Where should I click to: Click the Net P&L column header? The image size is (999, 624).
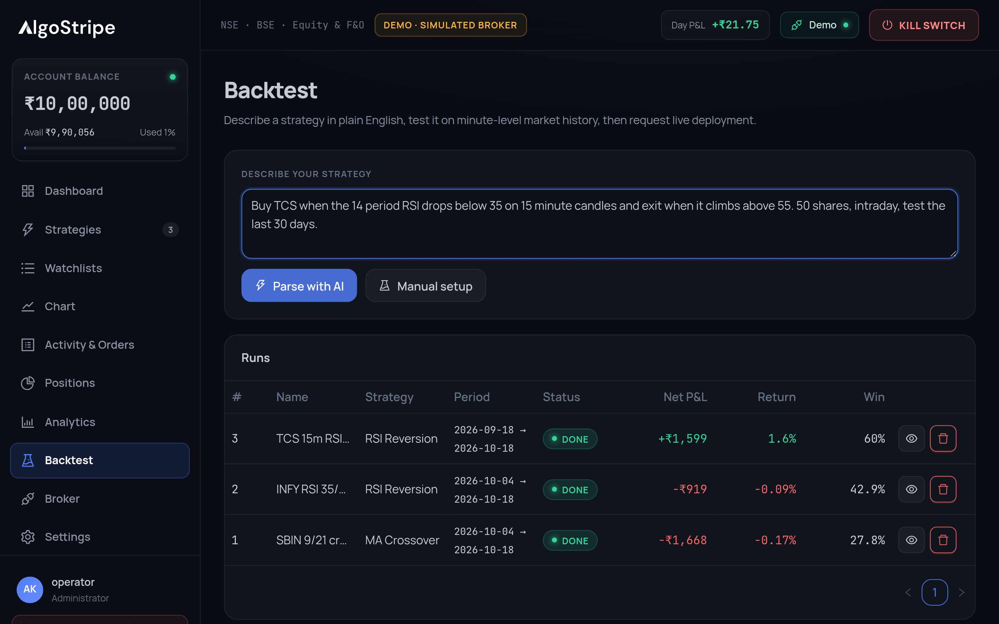tap(685, 397)
